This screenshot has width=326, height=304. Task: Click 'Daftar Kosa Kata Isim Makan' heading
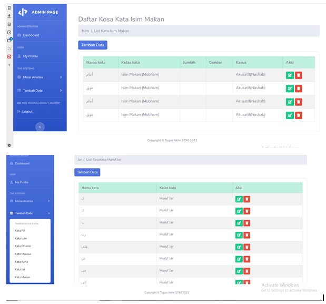click(121, 19)
